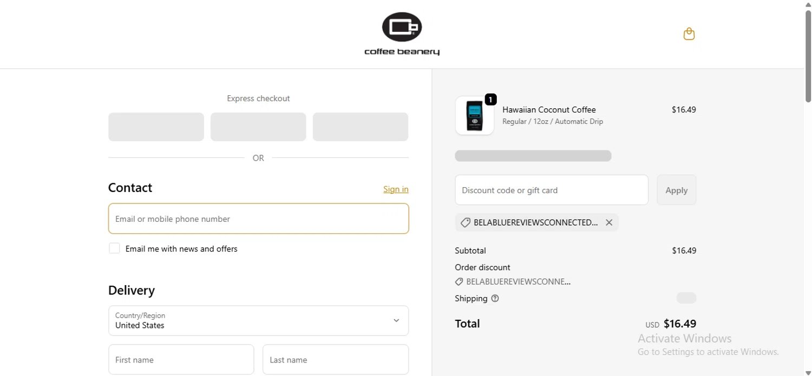
Task: Click the Regular / 12oz / Automatic Drip text
Action: [553, 122]
